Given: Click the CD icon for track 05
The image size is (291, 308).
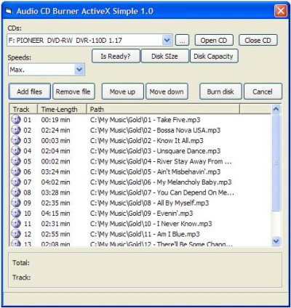Looking at the screenshot, I should pos(16,161).
